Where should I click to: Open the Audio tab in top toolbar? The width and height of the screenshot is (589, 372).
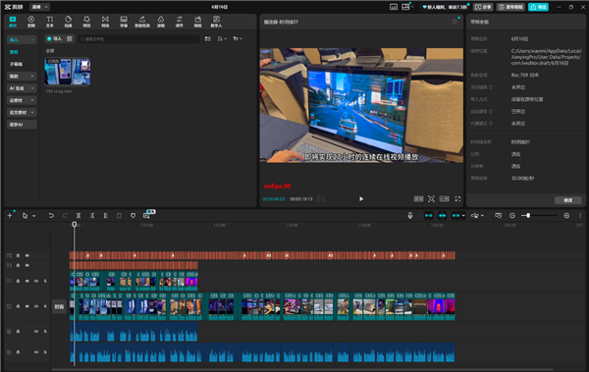[x=31, y=22]
